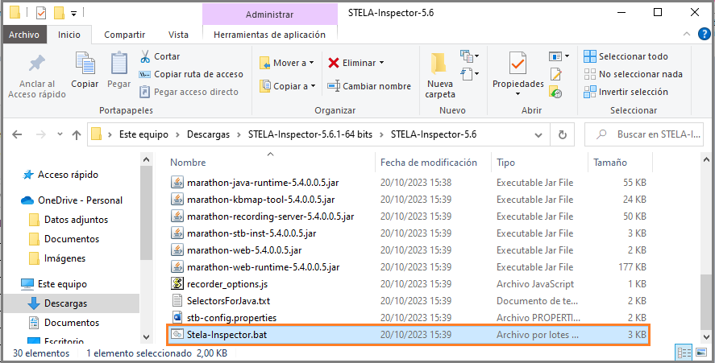Screen dimensions: 715x363
Task: Click the History icon in Abrir group
Action: (x=556, y=92)
